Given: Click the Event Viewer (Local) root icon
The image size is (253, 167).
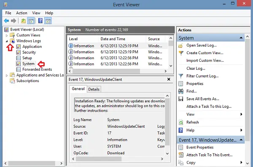Looking at the screenshot, I should [6, 30].
